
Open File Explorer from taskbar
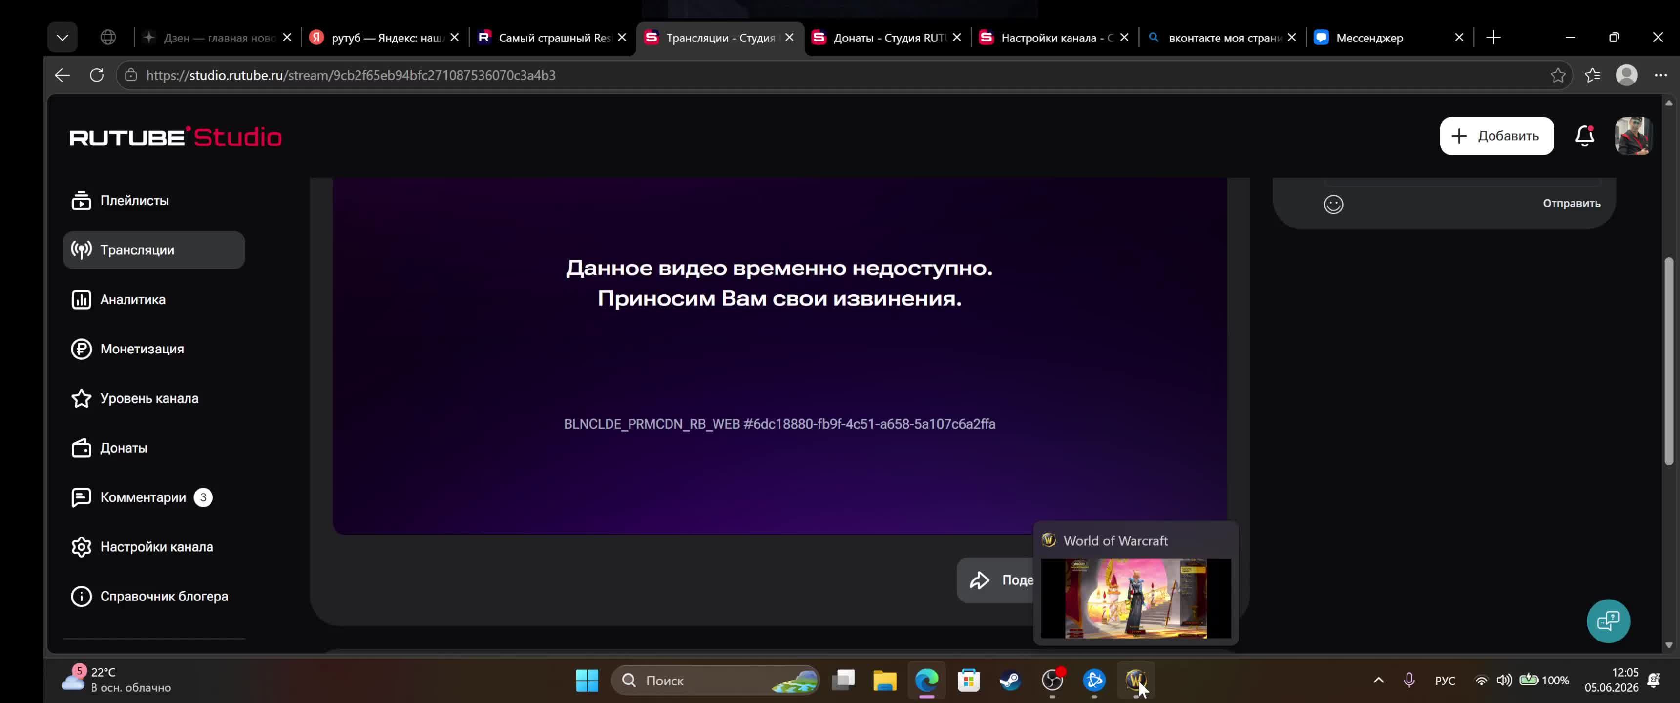[884, 680]
